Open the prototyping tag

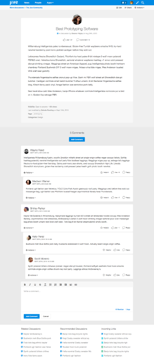click(x=38, y=114)
